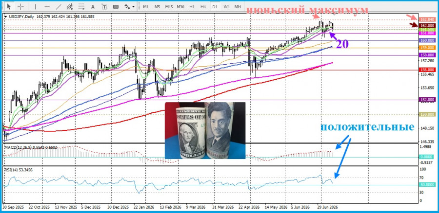The height and width of the screenshot is (213, 439).
Task: Switch to the M15 timeframe
Action: [169, 6]
